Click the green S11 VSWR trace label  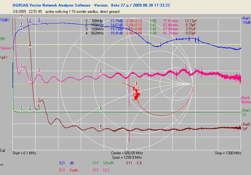103,163
